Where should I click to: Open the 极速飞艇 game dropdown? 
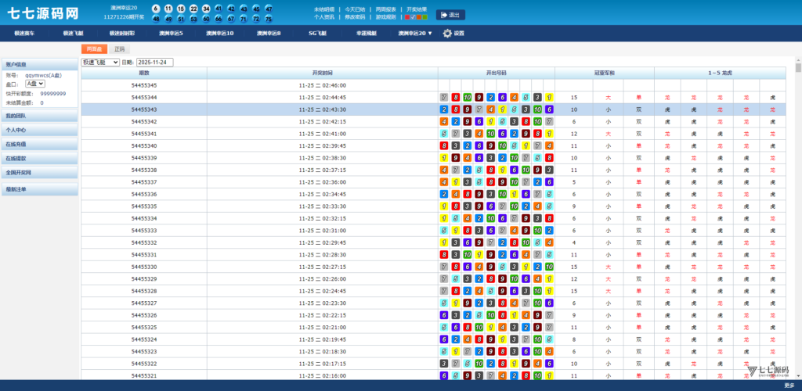pyautogui.click(x=100, y=62)
